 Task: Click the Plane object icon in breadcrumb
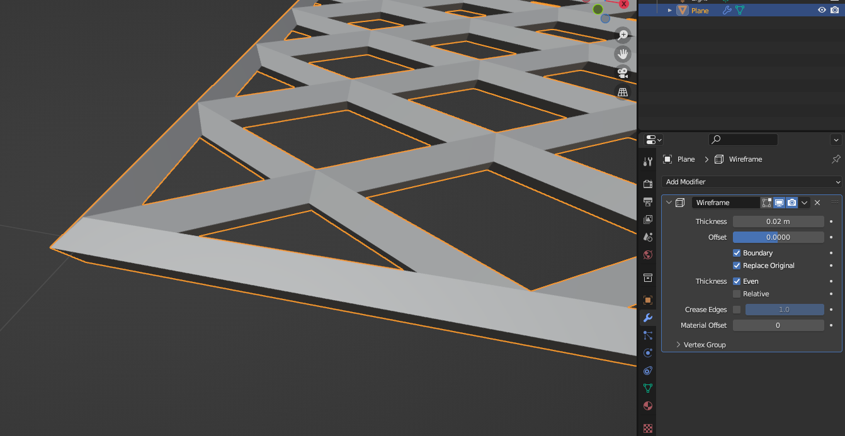[667, 159]
